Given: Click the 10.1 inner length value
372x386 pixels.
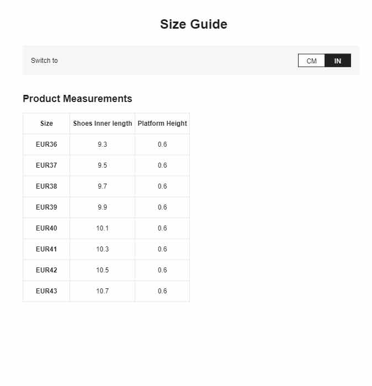Looking at the screenshot, I should (x=103, y=228).
